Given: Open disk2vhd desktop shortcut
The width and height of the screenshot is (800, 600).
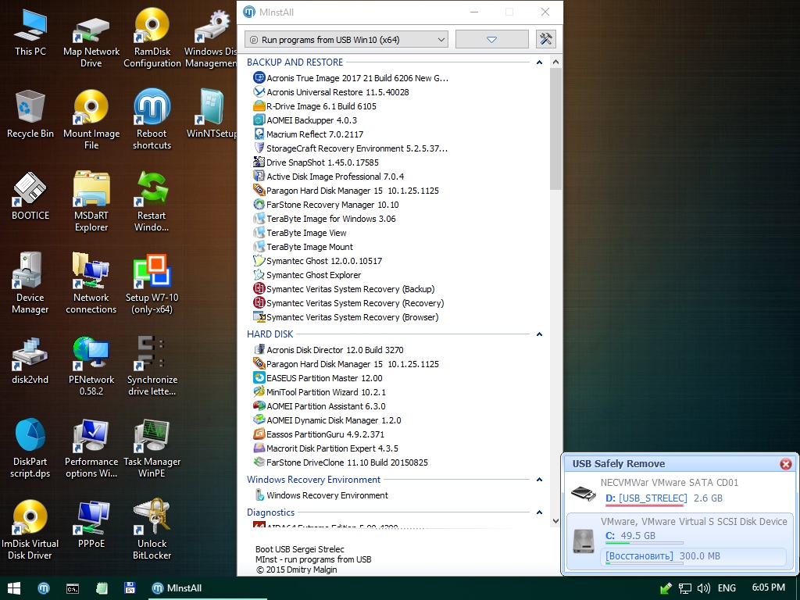Looking at the screenshot, I should 30,359.
